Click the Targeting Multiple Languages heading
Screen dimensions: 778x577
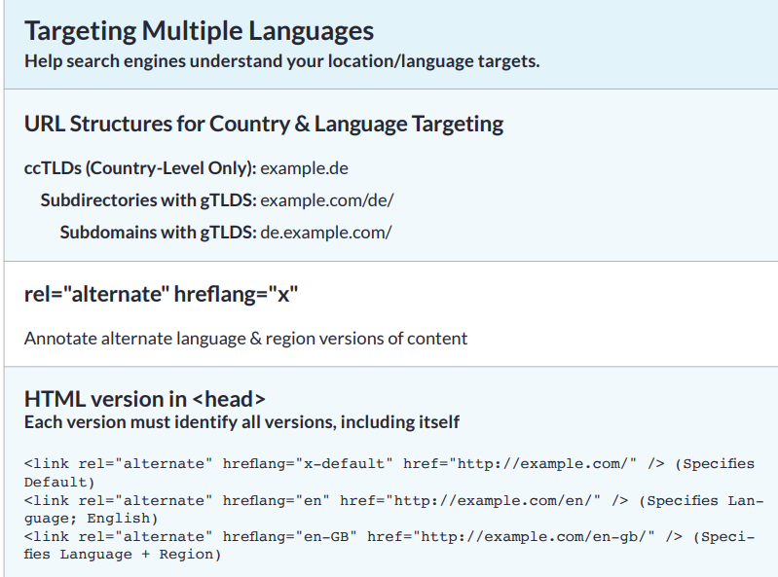tap(199, 32)
